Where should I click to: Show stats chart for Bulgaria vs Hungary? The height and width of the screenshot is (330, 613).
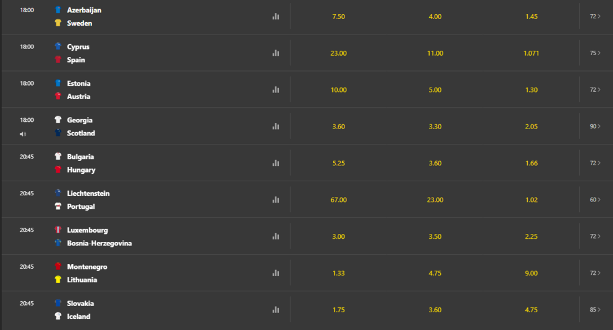click(x=276, y=163)
